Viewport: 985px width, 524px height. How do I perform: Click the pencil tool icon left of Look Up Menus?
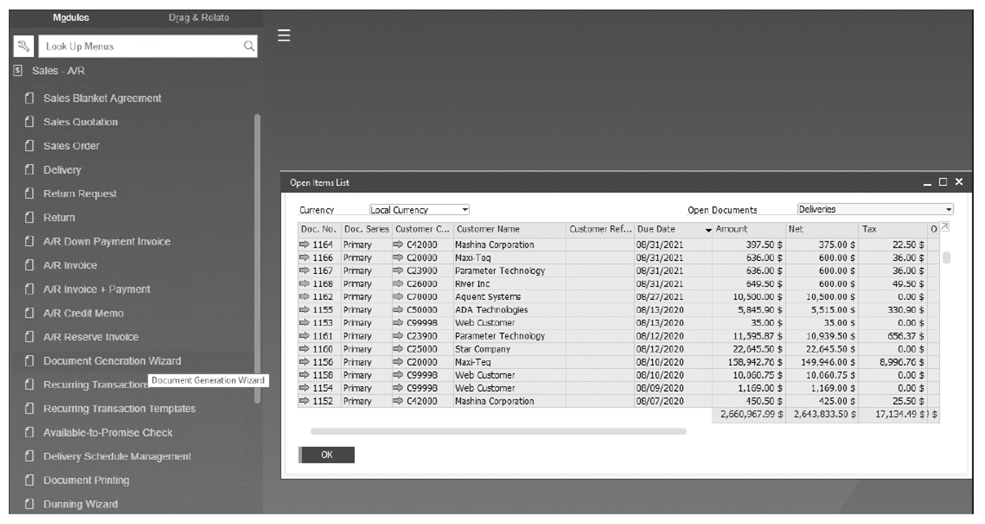coord(23,46)
